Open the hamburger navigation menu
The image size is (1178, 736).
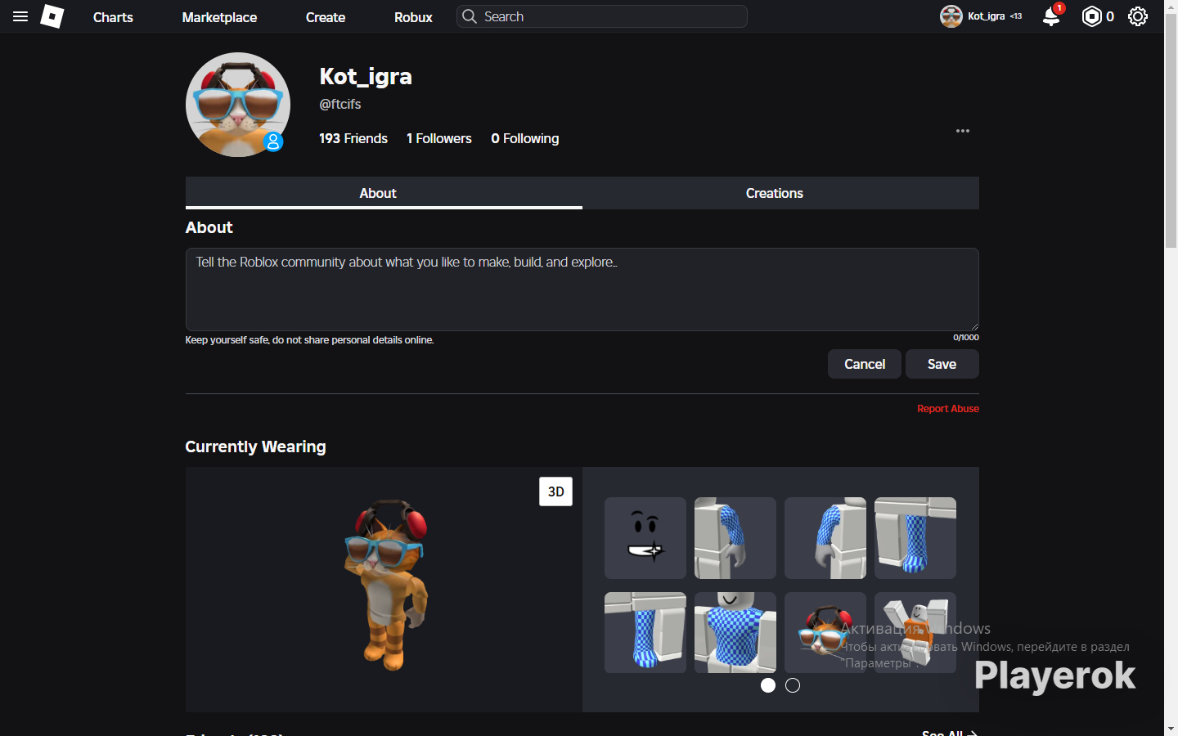tap(20, 16)
